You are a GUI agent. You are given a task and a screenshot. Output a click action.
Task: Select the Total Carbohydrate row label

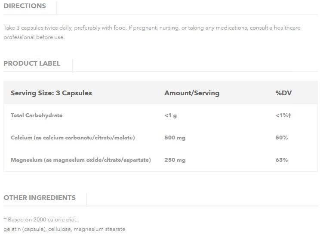click(37, 115)
